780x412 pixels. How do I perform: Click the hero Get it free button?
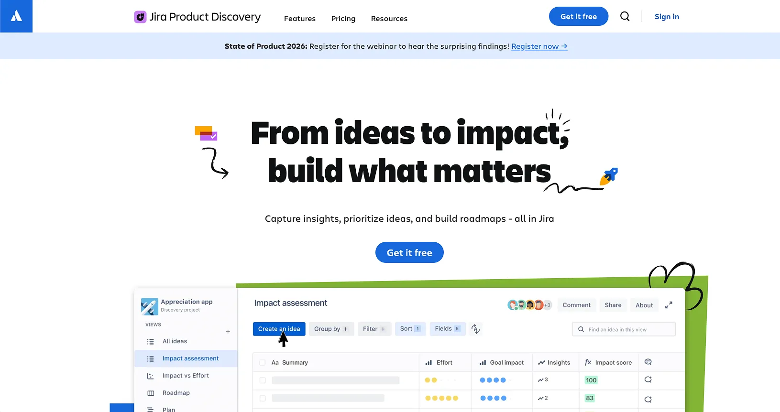pyautogui.click(x=409, y=253)
